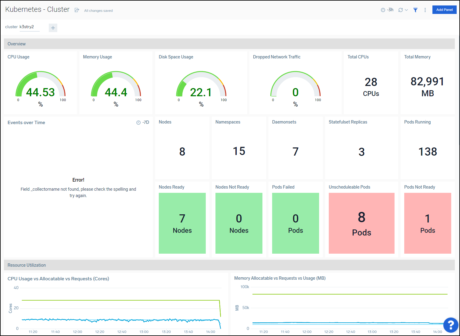This screenshot has width=460, height=336.
Task: Click the green allocatable line in Memory chart
Action: click(x=350, y=294)
